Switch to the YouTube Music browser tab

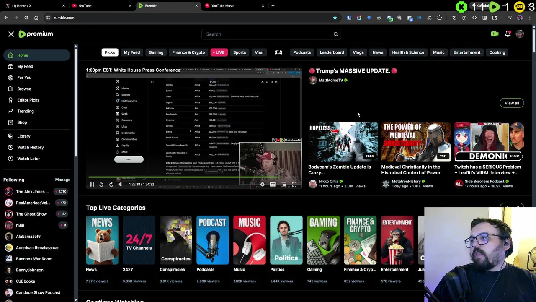point(235,6)
